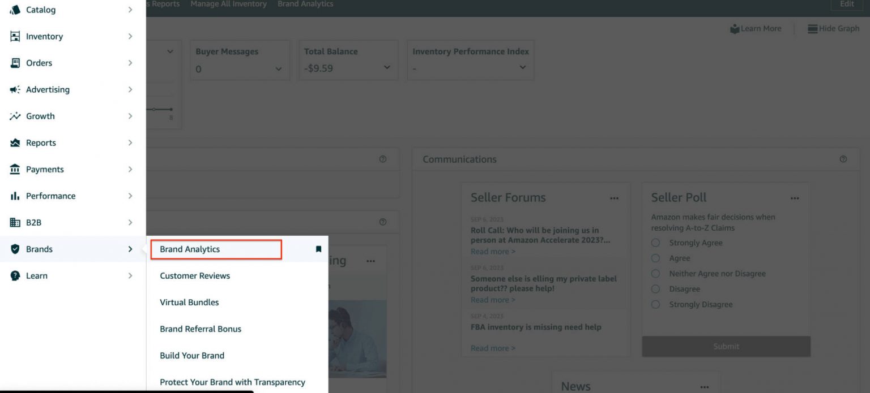The image size is (870, 393).
Task: Expand the Reports sidebar chevron
Action: click(x=130, y=142)
